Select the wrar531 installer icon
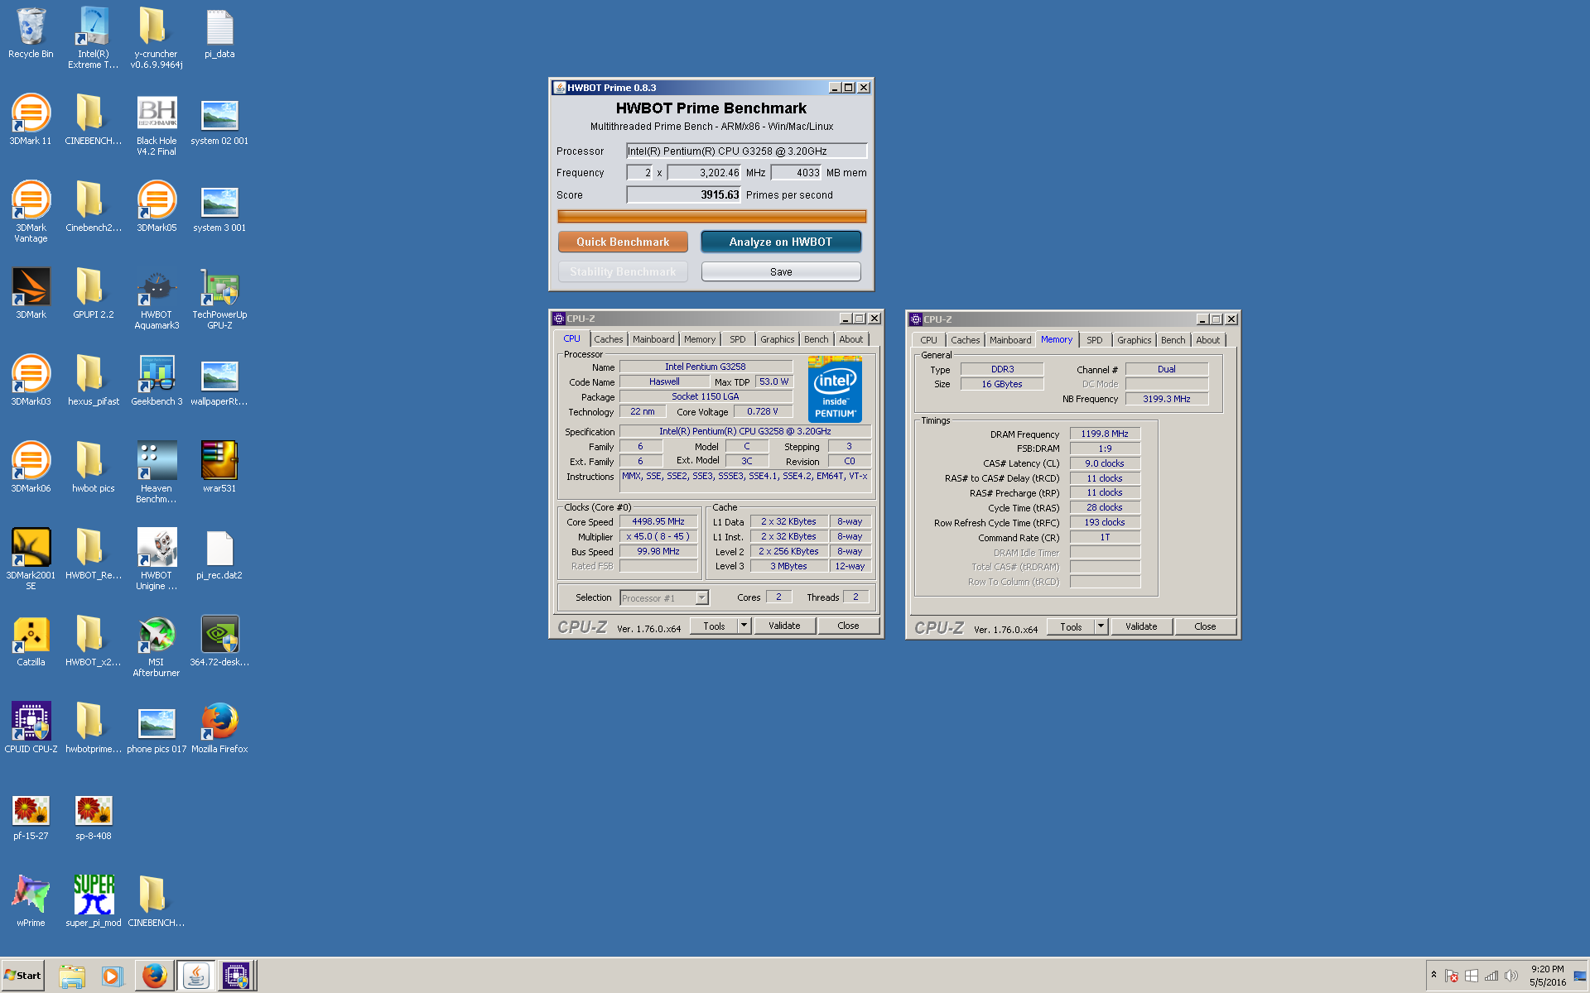 point(219,468)
